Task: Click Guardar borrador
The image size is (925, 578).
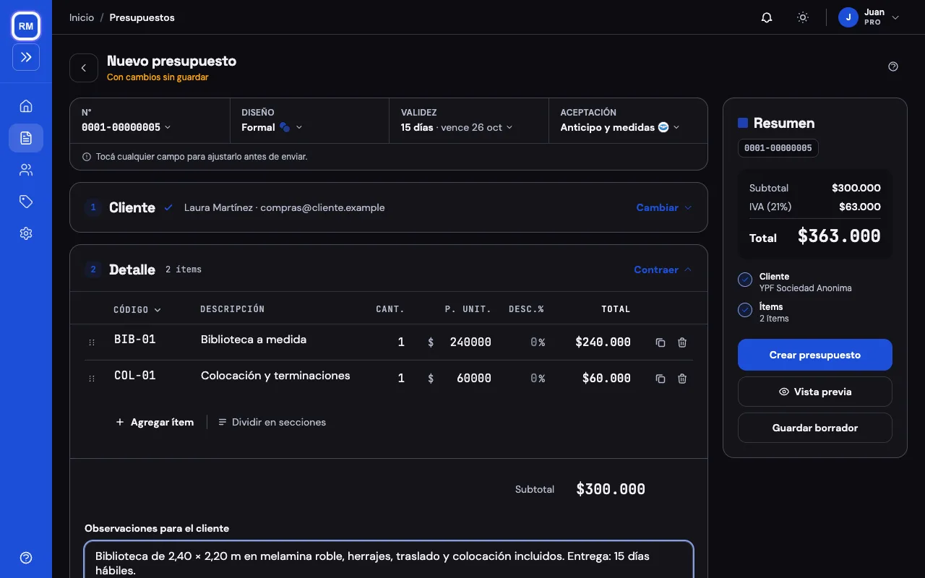Action: [x=815, y=428]
